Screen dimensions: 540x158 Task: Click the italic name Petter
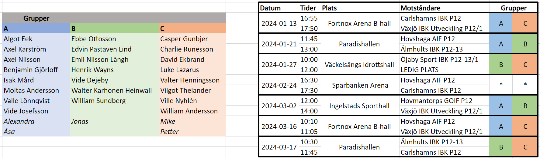click(169, 132)
